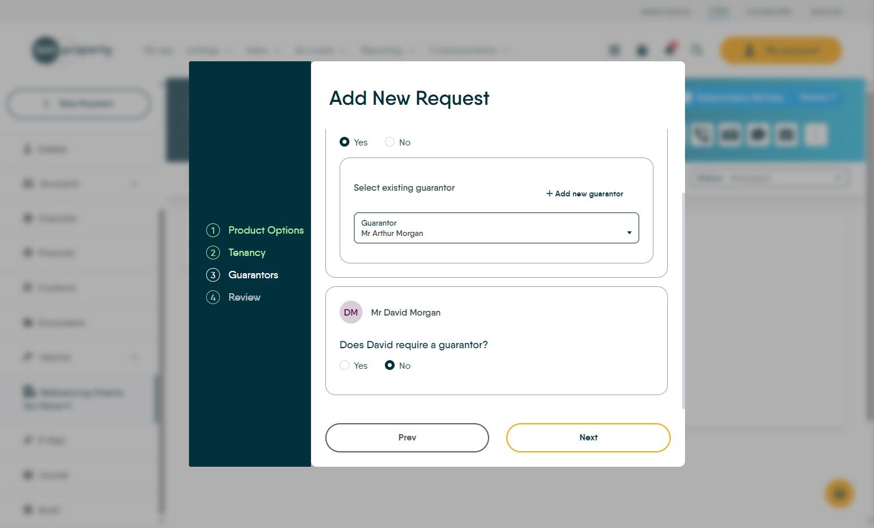The width and height of the screenshot is (874, 528).
Task: Open the Guarantor dropdown showing Mr Arthur Morgan
Action: click(x=497, y=228)
